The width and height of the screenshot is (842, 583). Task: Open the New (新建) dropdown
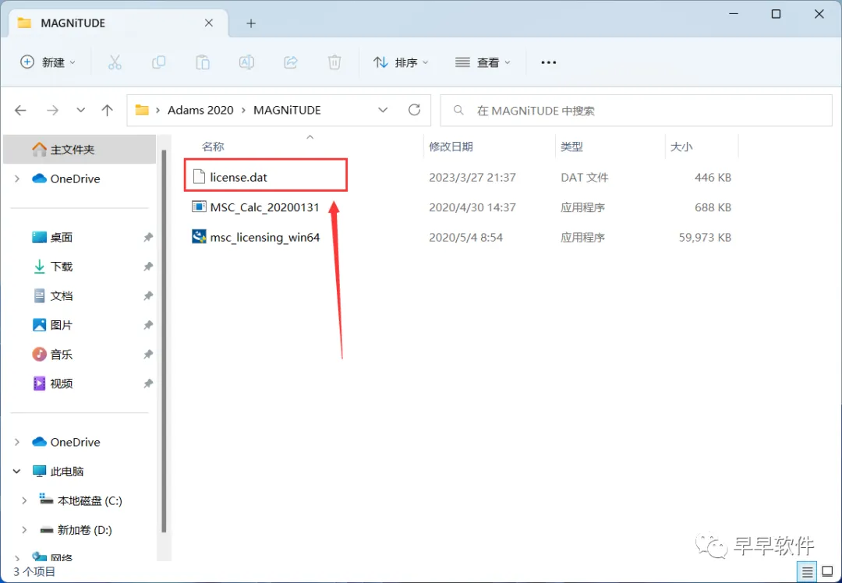[x=48, y=62]
